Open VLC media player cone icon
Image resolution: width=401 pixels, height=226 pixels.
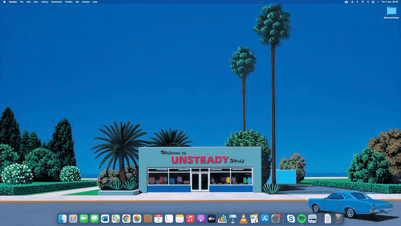click(244, 219)
